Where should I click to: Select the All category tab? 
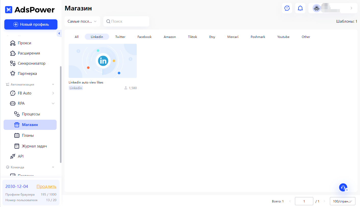point(77,37)
